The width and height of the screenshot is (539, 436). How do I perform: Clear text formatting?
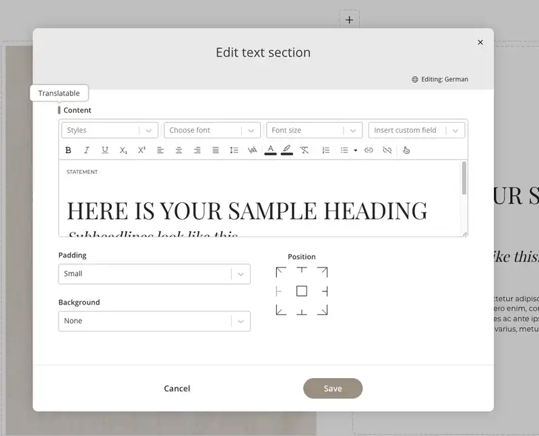coord(305,150)
